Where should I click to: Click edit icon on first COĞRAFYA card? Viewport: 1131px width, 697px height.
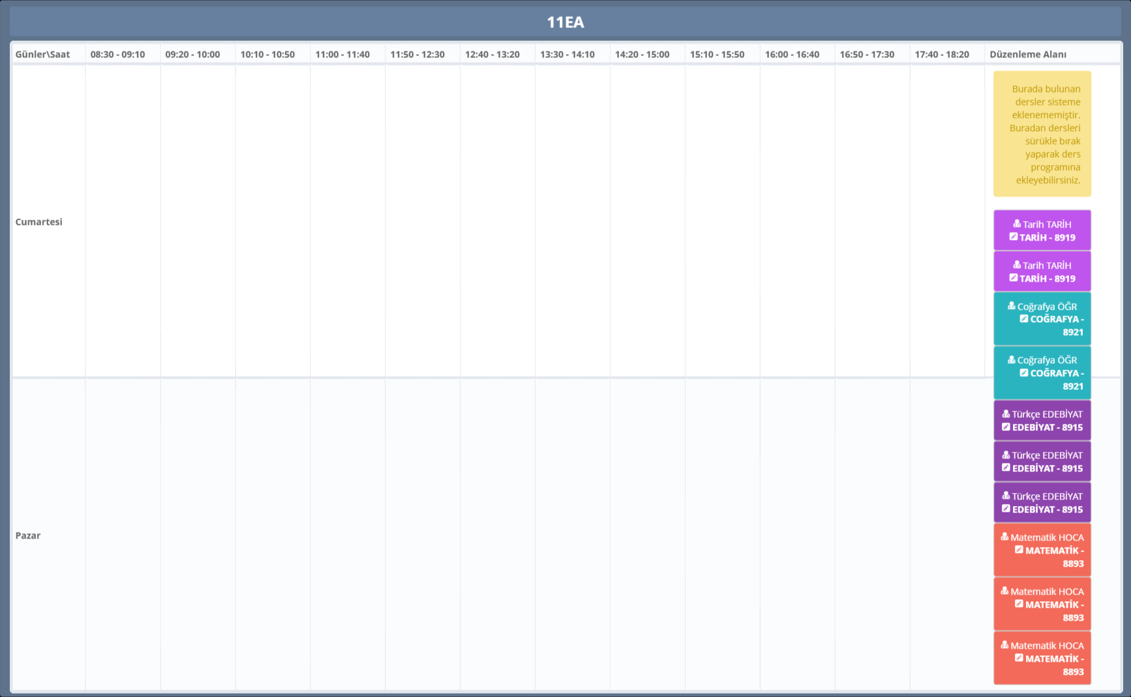1023,319
